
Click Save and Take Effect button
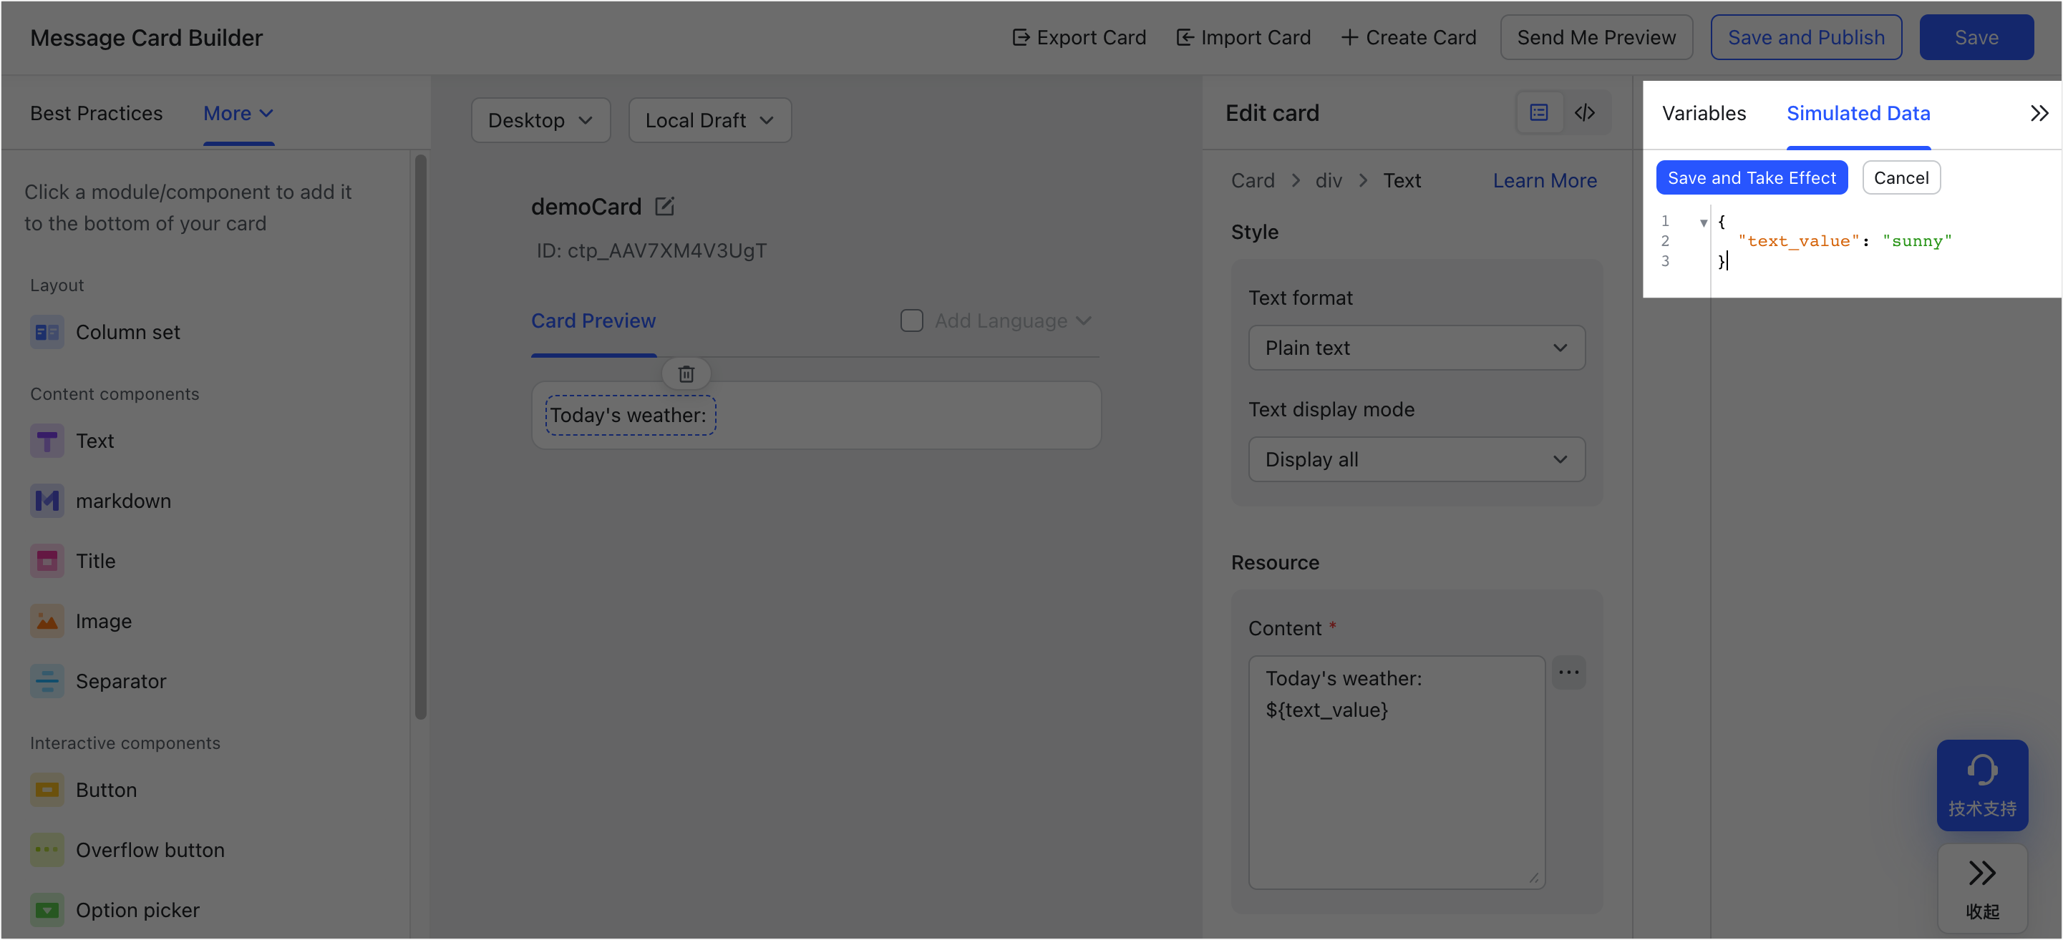(1752, 177)
